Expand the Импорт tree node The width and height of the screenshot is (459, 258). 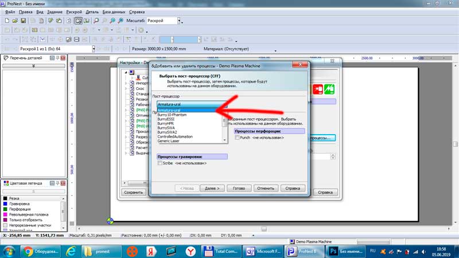tap(126, 83)
